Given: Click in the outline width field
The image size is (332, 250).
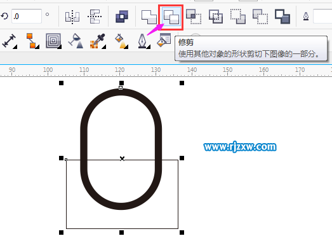Looking at the screenshot, I should (322, 16).
